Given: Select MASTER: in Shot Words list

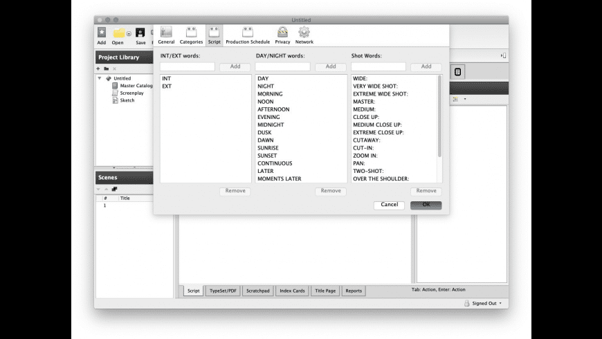Looking at the screenshot, I should [x=364, y=102].
